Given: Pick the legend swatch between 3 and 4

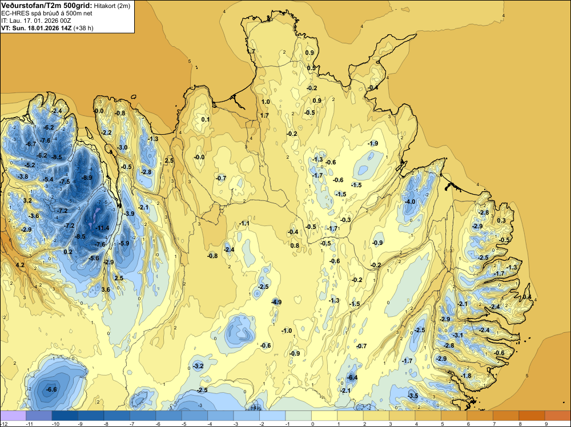Looking at the screenshot, I should click(402, 416).
